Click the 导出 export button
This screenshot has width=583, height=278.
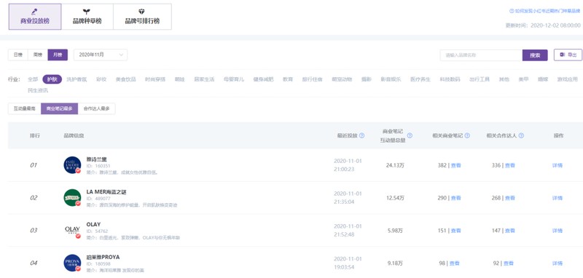point(568,55)
